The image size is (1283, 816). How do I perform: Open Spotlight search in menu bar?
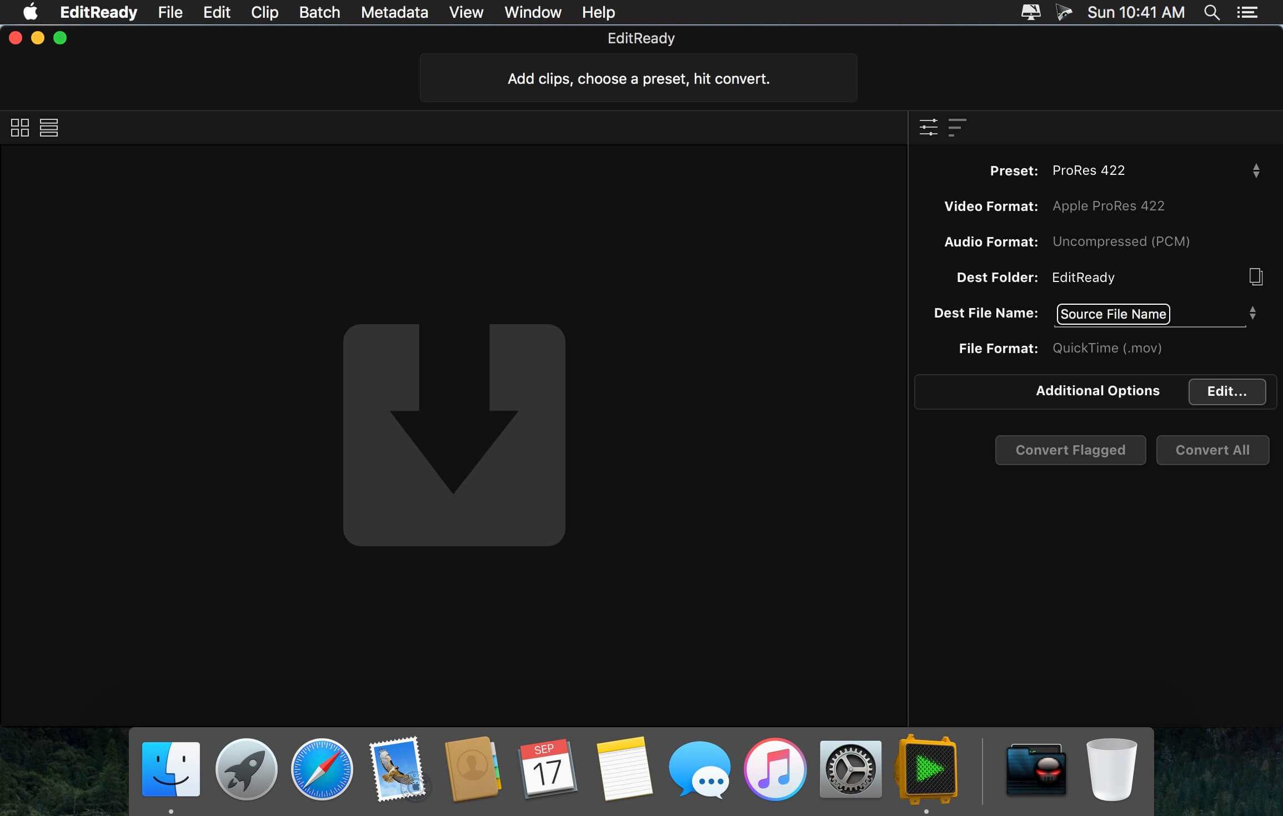tap(1211, 12)
